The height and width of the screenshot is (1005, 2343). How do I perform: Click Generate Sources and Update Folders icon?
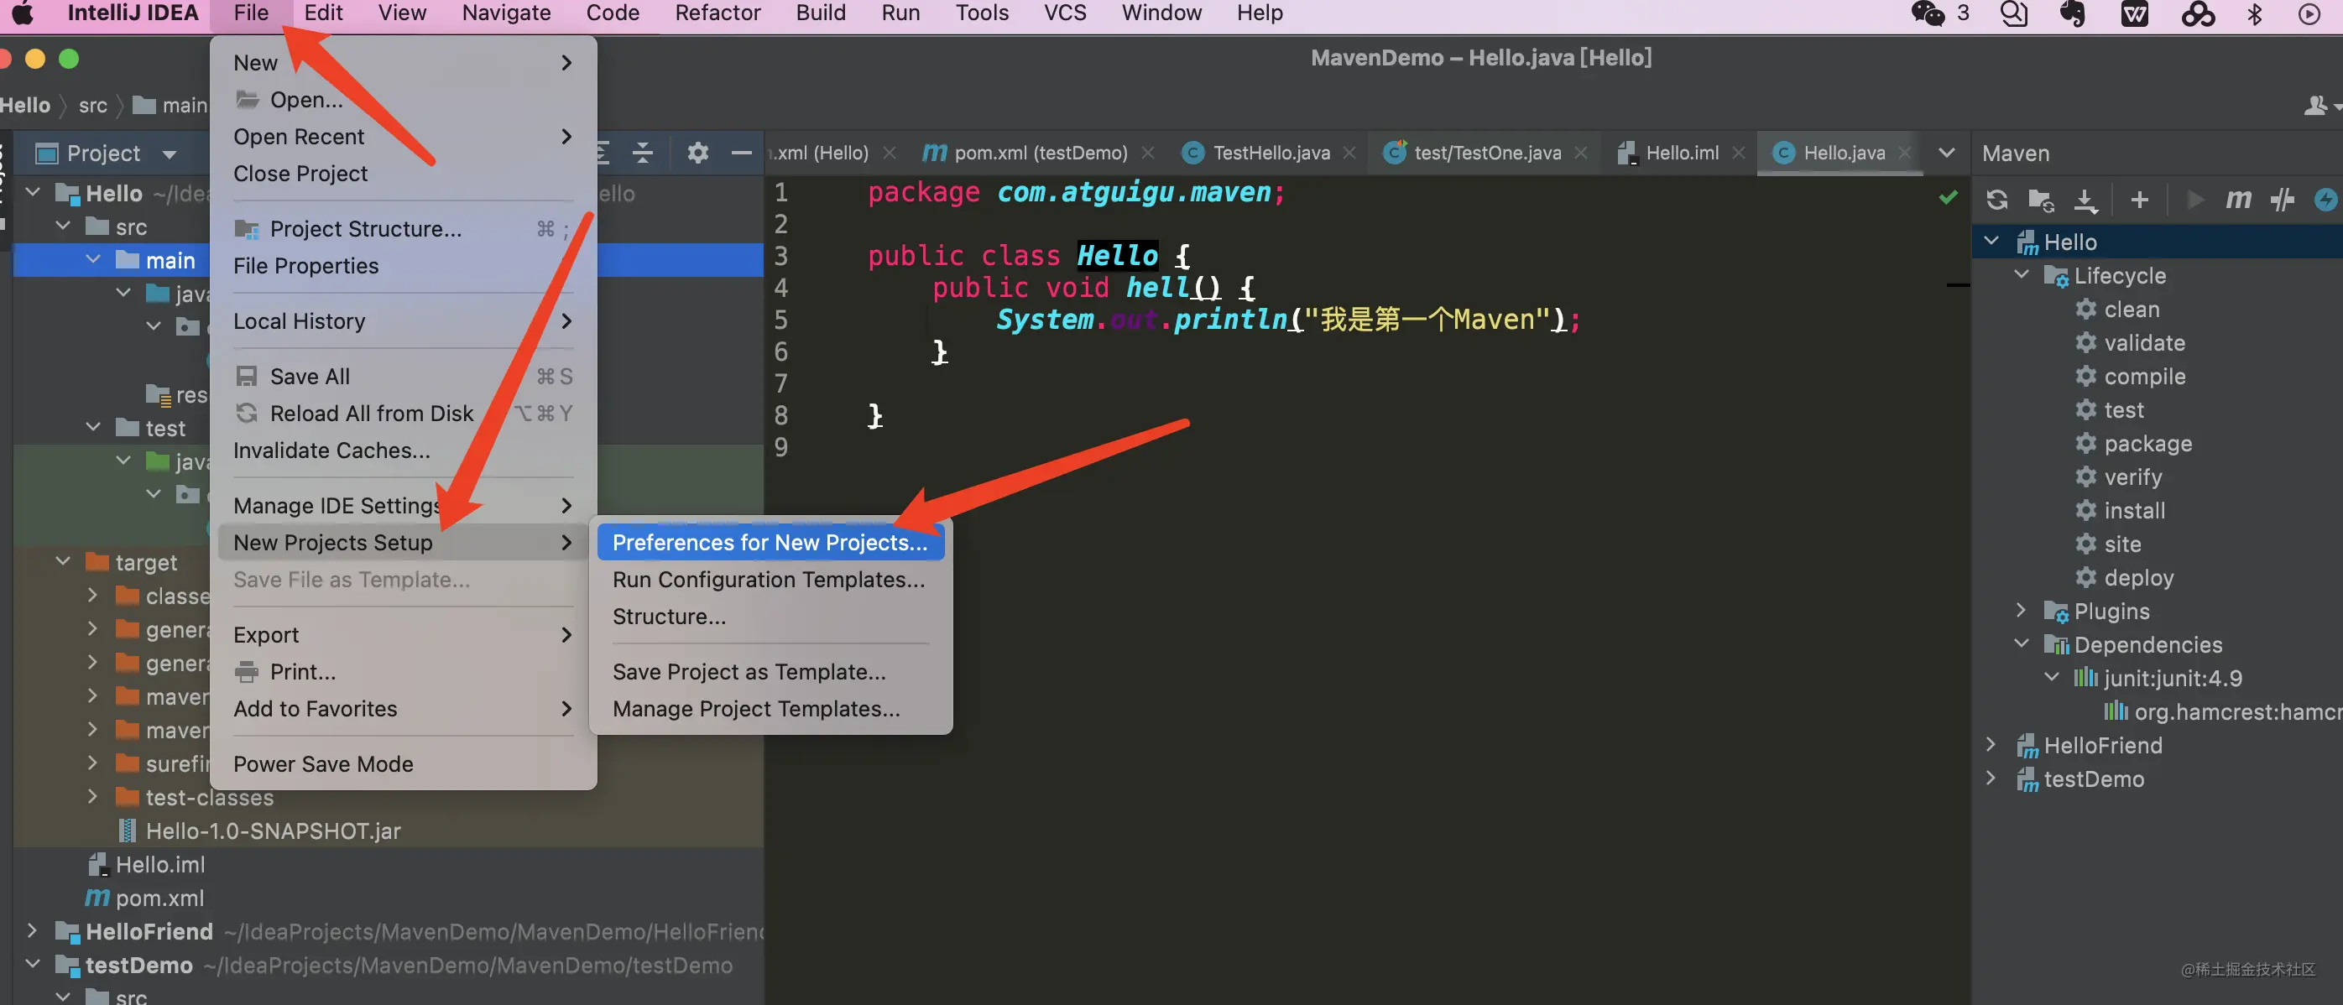click(2041, 200)
